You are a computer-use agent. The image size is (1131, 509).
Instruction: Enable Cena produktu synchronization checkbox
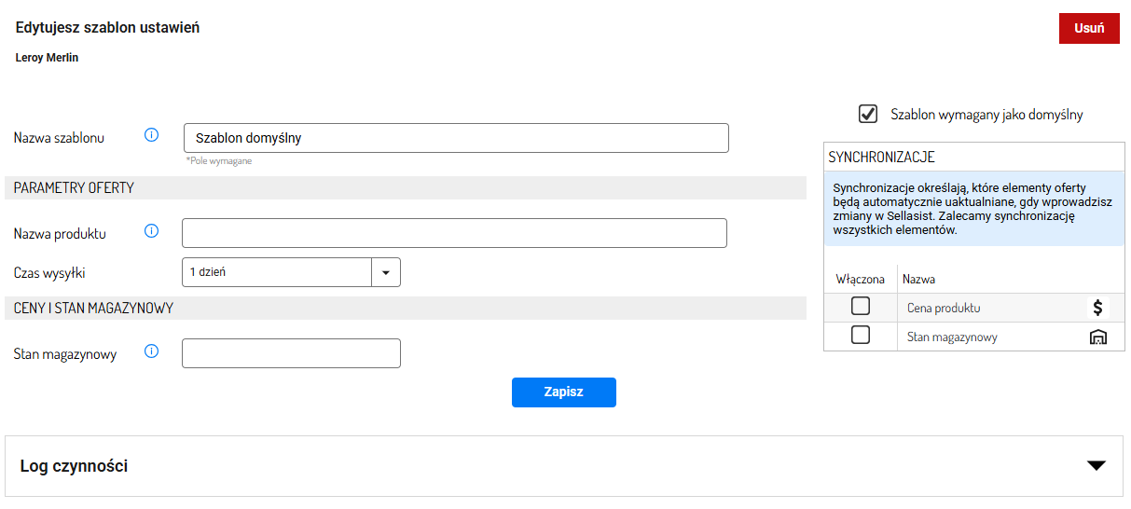(861, 307)
